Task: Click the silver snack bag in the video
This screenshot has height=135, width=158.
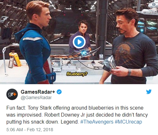Action: [110, 64]
